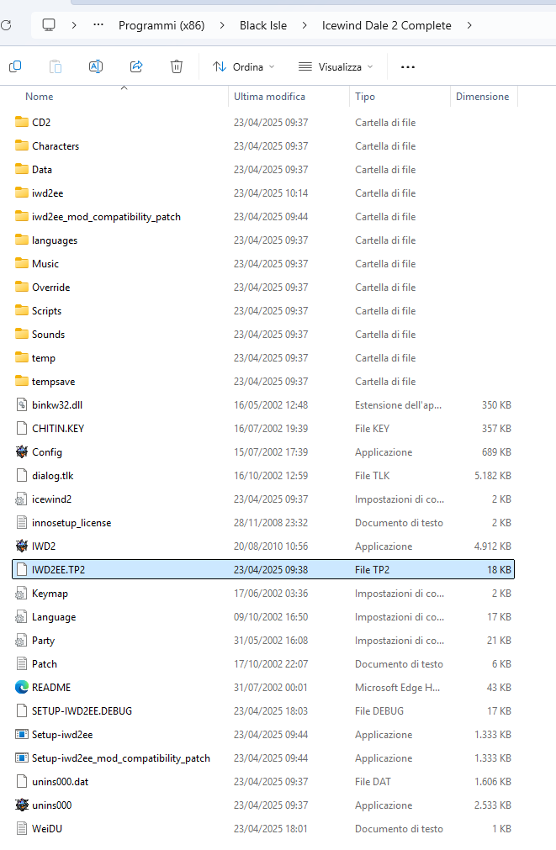Click the Delete trash icon

[x=177, y=66]
